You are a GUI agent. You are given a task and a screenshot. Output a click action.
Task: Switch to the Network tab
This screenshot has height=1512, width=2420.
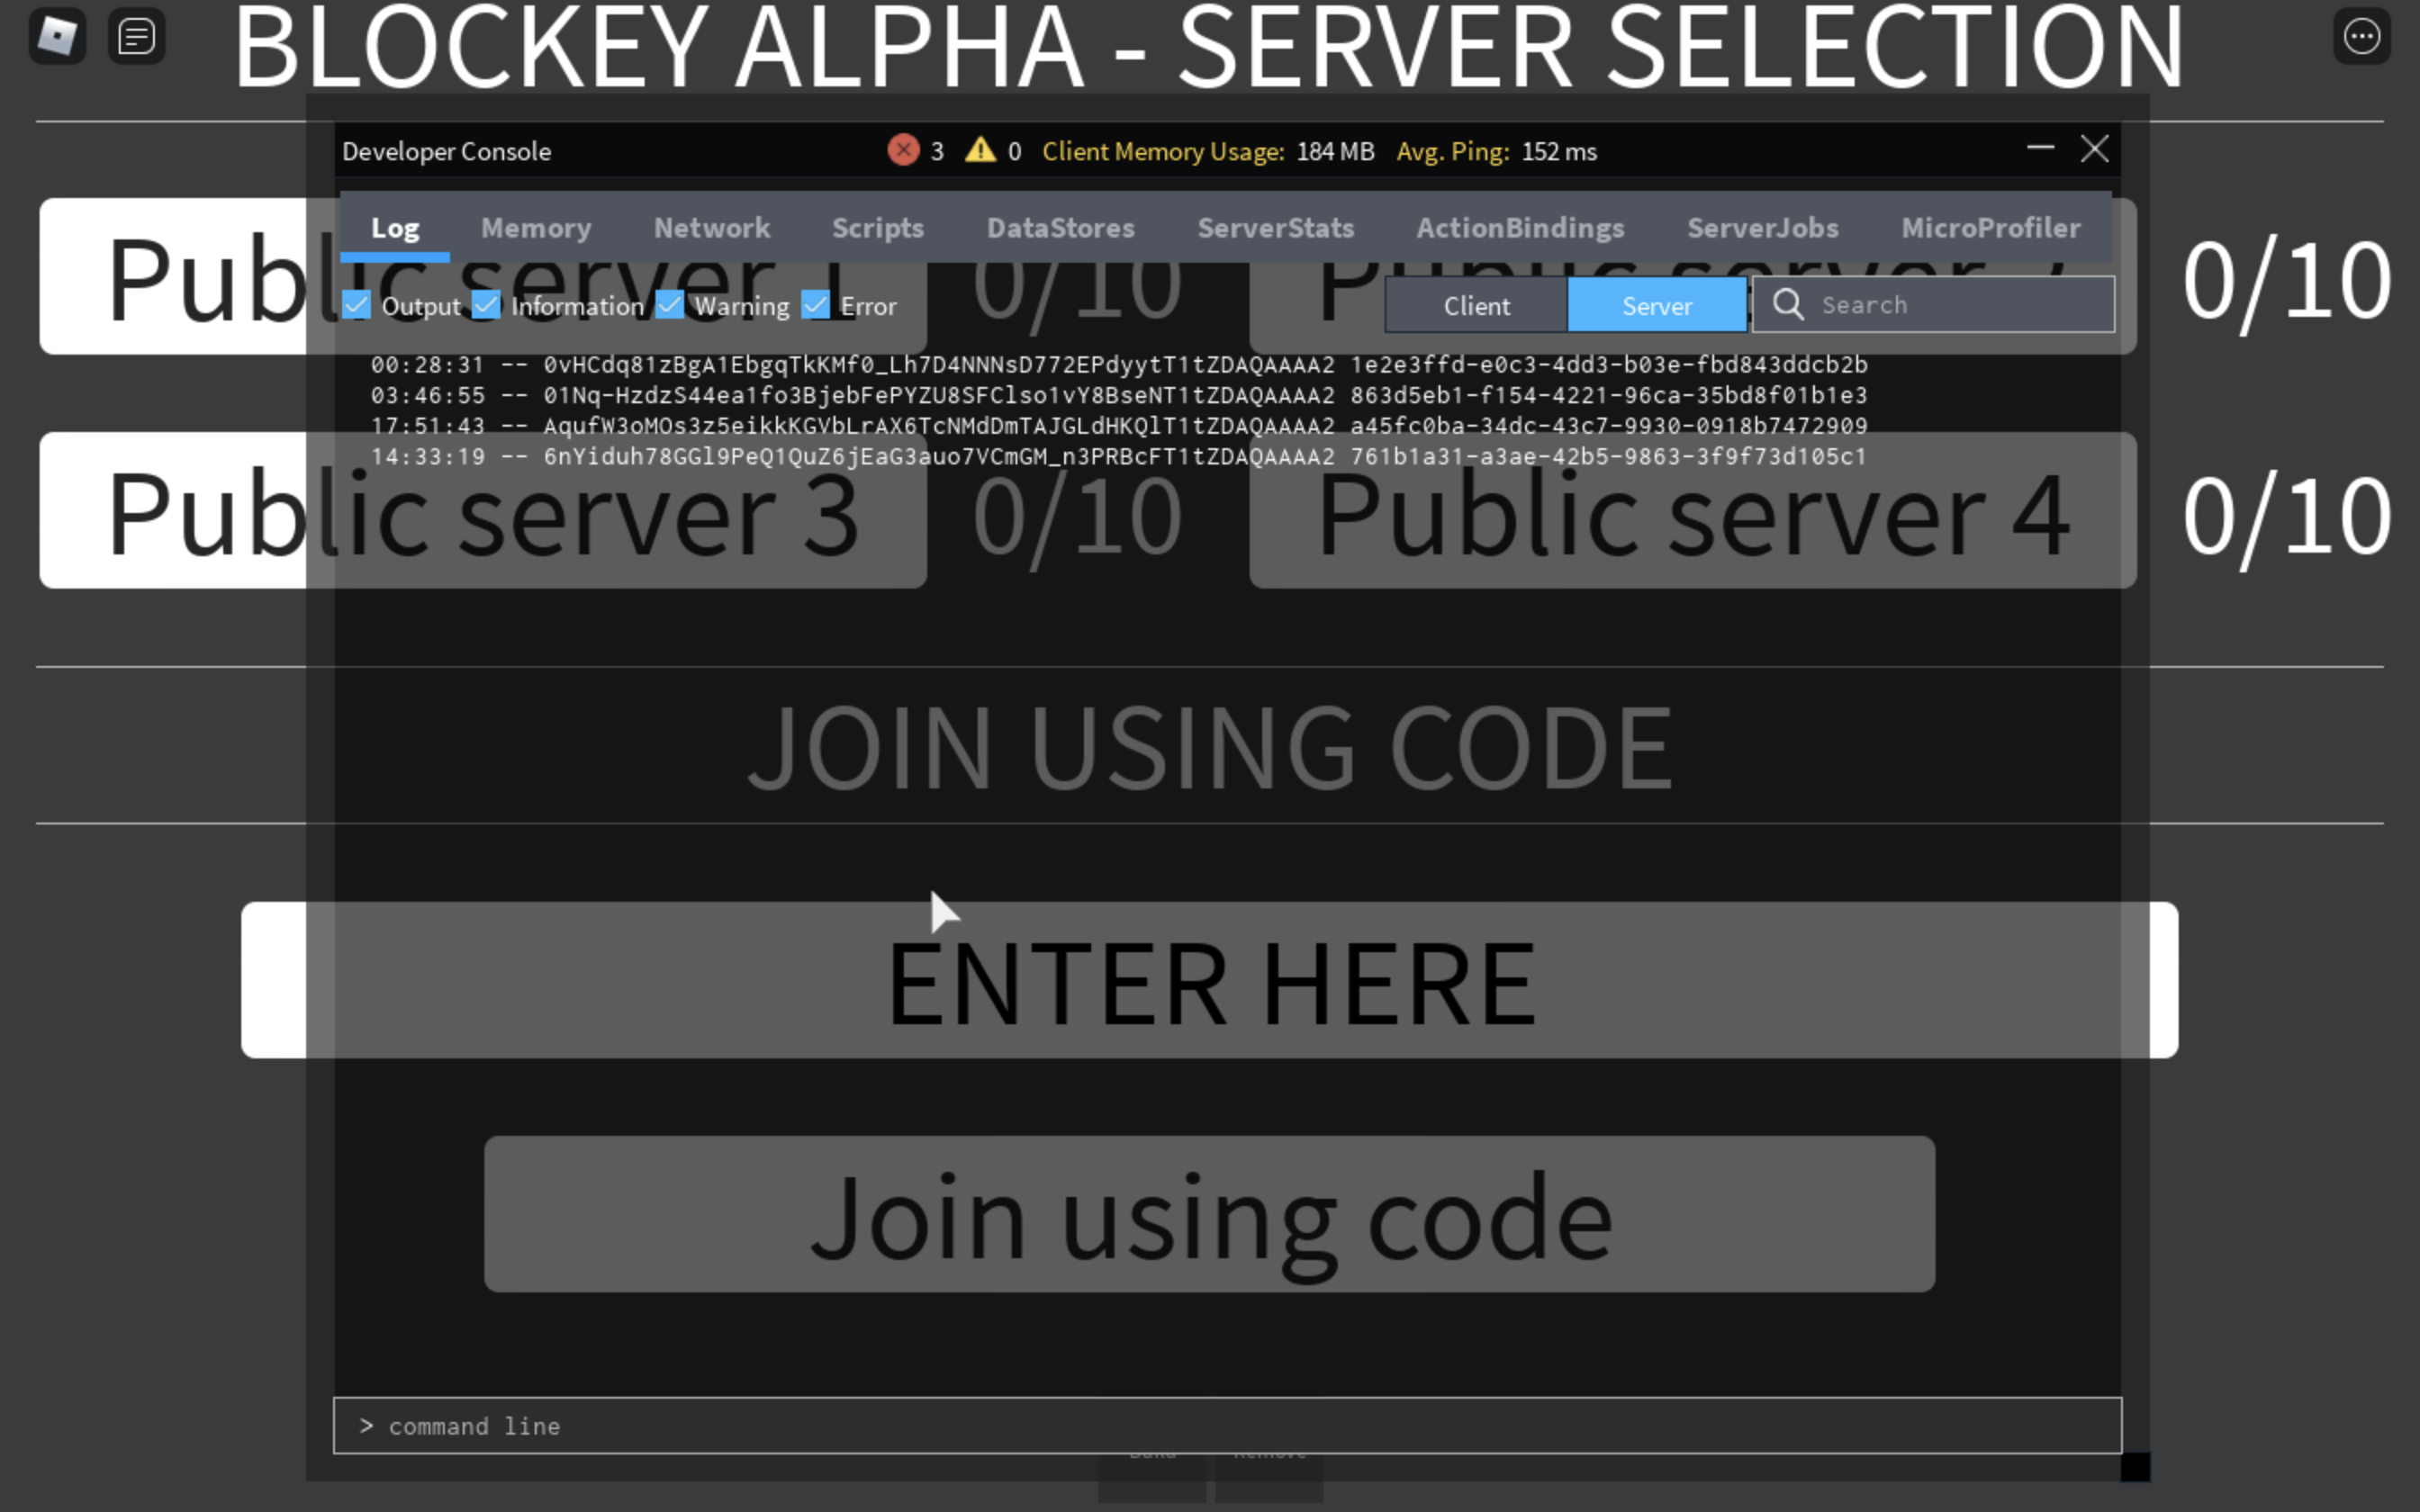pos(711,229)
